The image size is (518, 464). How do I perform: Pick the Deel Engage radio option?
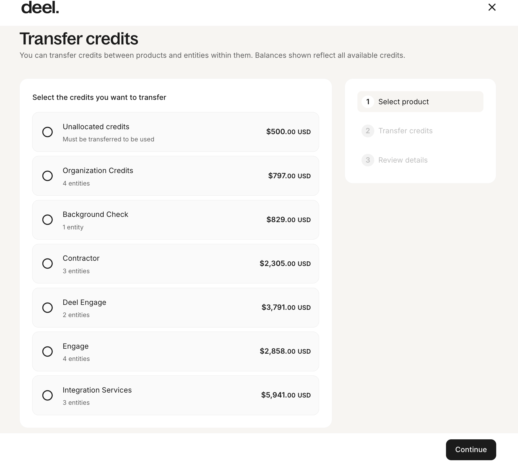[x=48, y=308]
